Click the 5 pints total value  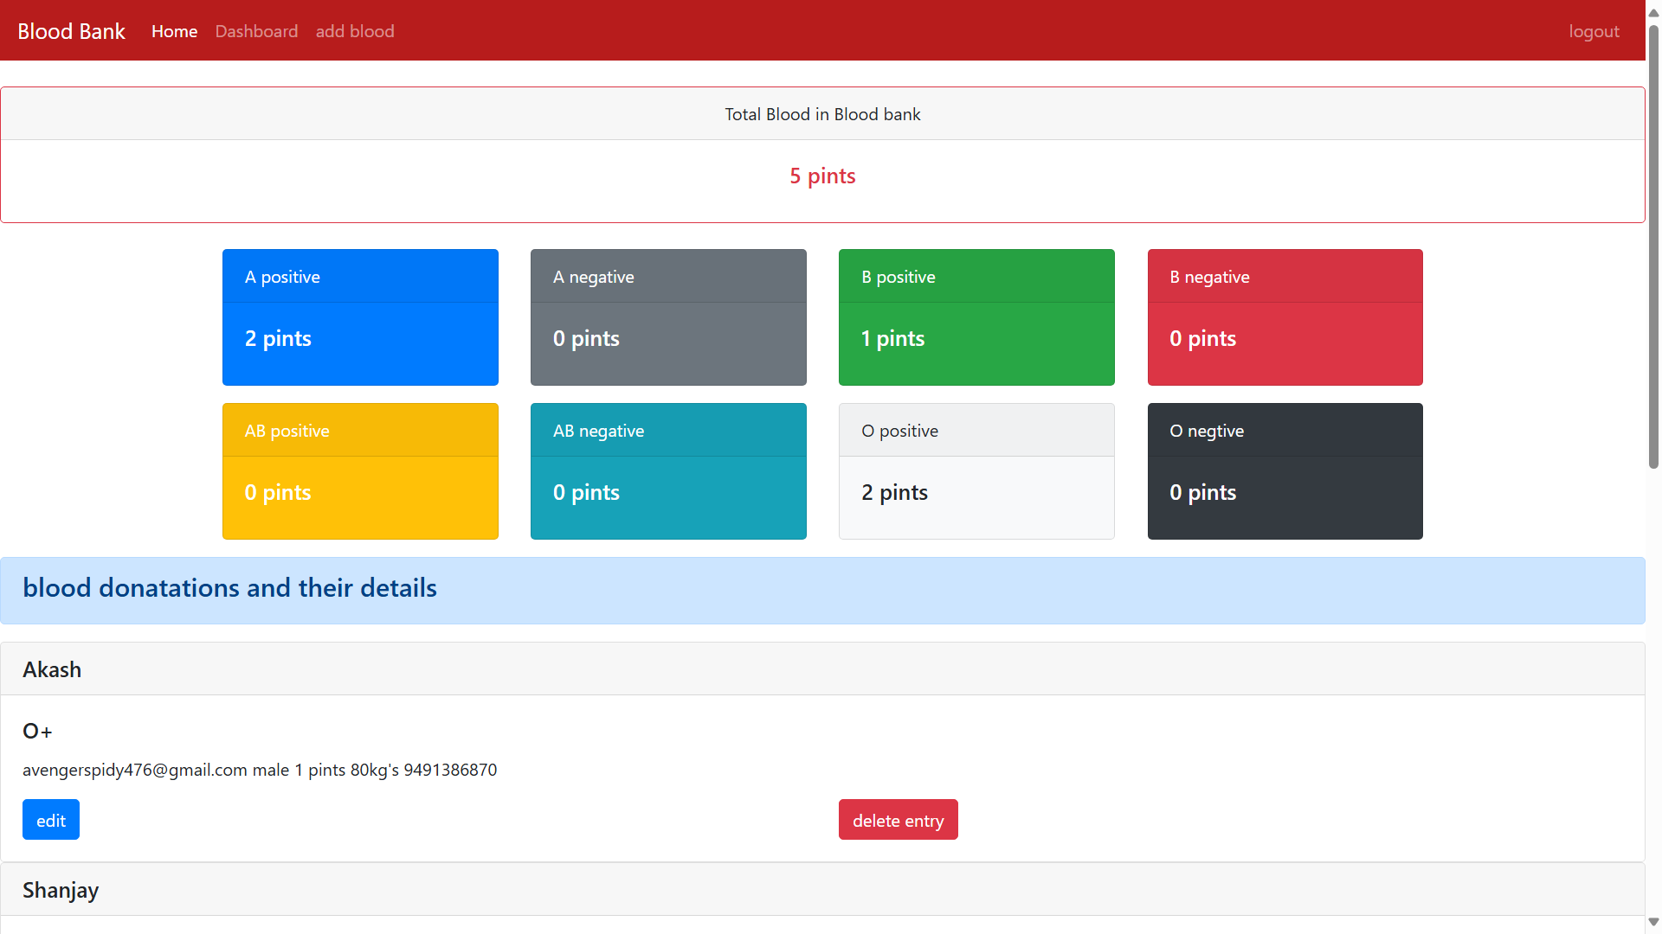pos(822,176)
